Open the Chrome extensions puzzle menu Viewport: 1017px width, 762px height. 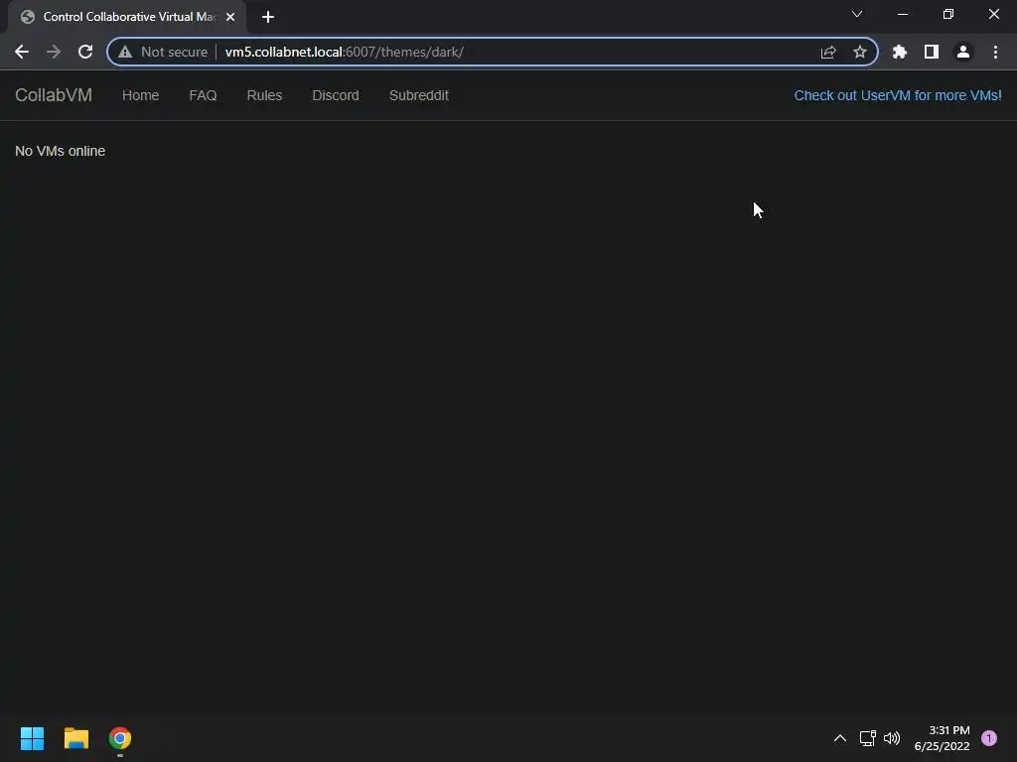pyautogui.click(x=900, y=52)
